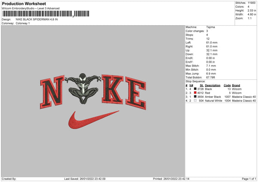Click the Amber Black 3654 color swatch

coord(195,97)
